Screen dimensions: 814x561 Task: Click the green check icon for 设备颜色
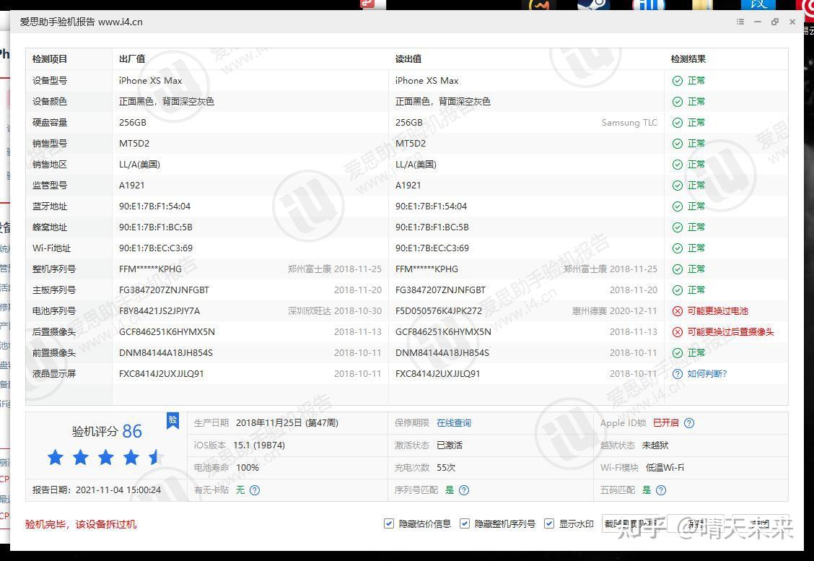[678, 102]
